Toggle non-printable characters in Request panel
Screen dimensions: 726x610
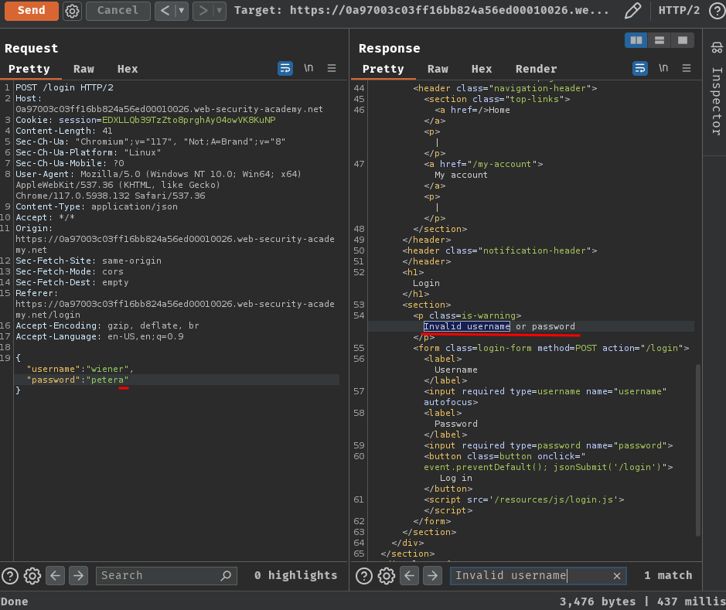tap(308, 68)
